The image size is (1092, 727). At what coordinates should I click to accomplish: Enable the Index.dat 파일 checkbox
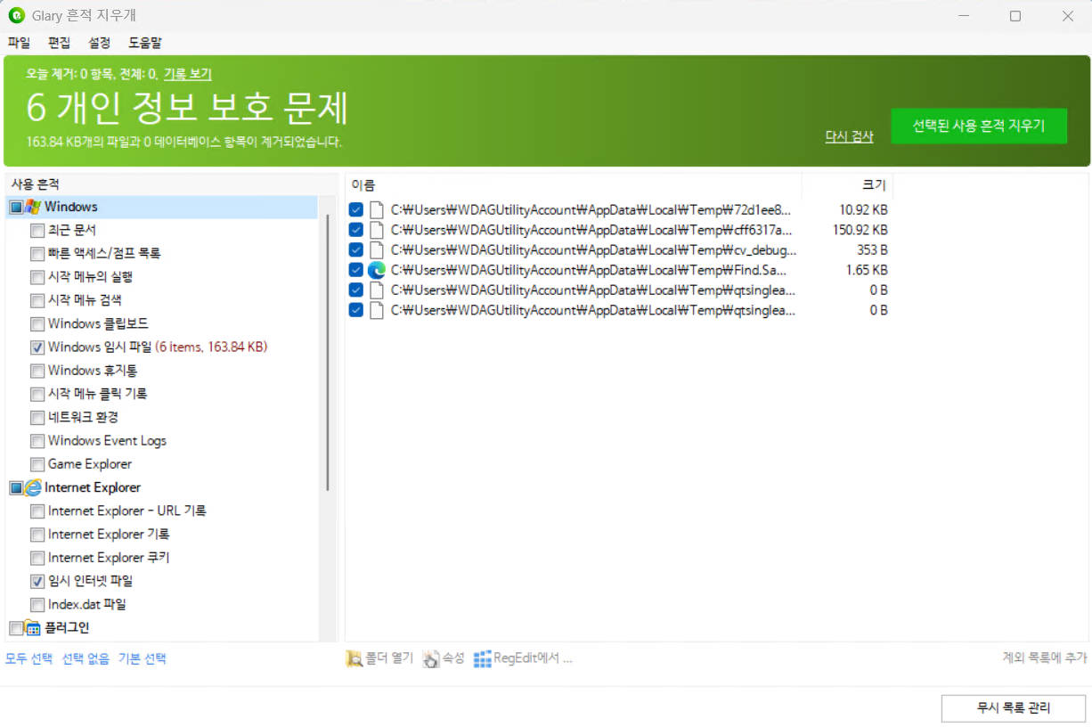pyautogui.click(x=37, y=605)
